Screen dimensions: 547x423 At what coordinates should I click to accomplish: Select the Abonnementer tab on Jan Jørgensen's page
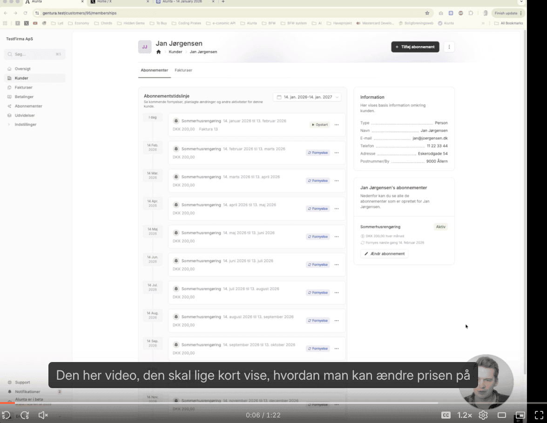pyautogui.click(x=154, y=70)
